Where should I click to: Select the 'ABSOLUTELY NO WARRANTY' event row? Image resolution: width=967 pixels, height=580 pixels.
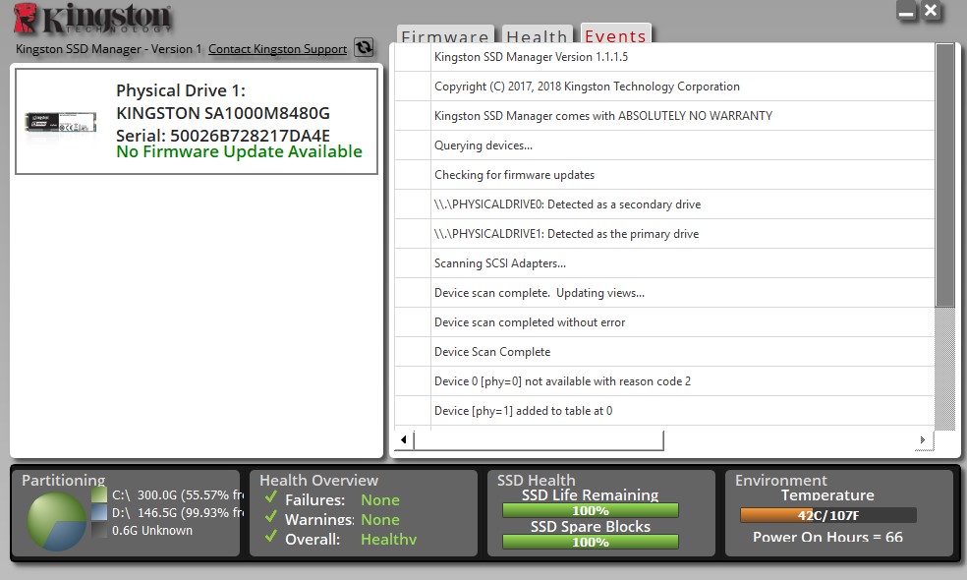(x=664, y=116)
